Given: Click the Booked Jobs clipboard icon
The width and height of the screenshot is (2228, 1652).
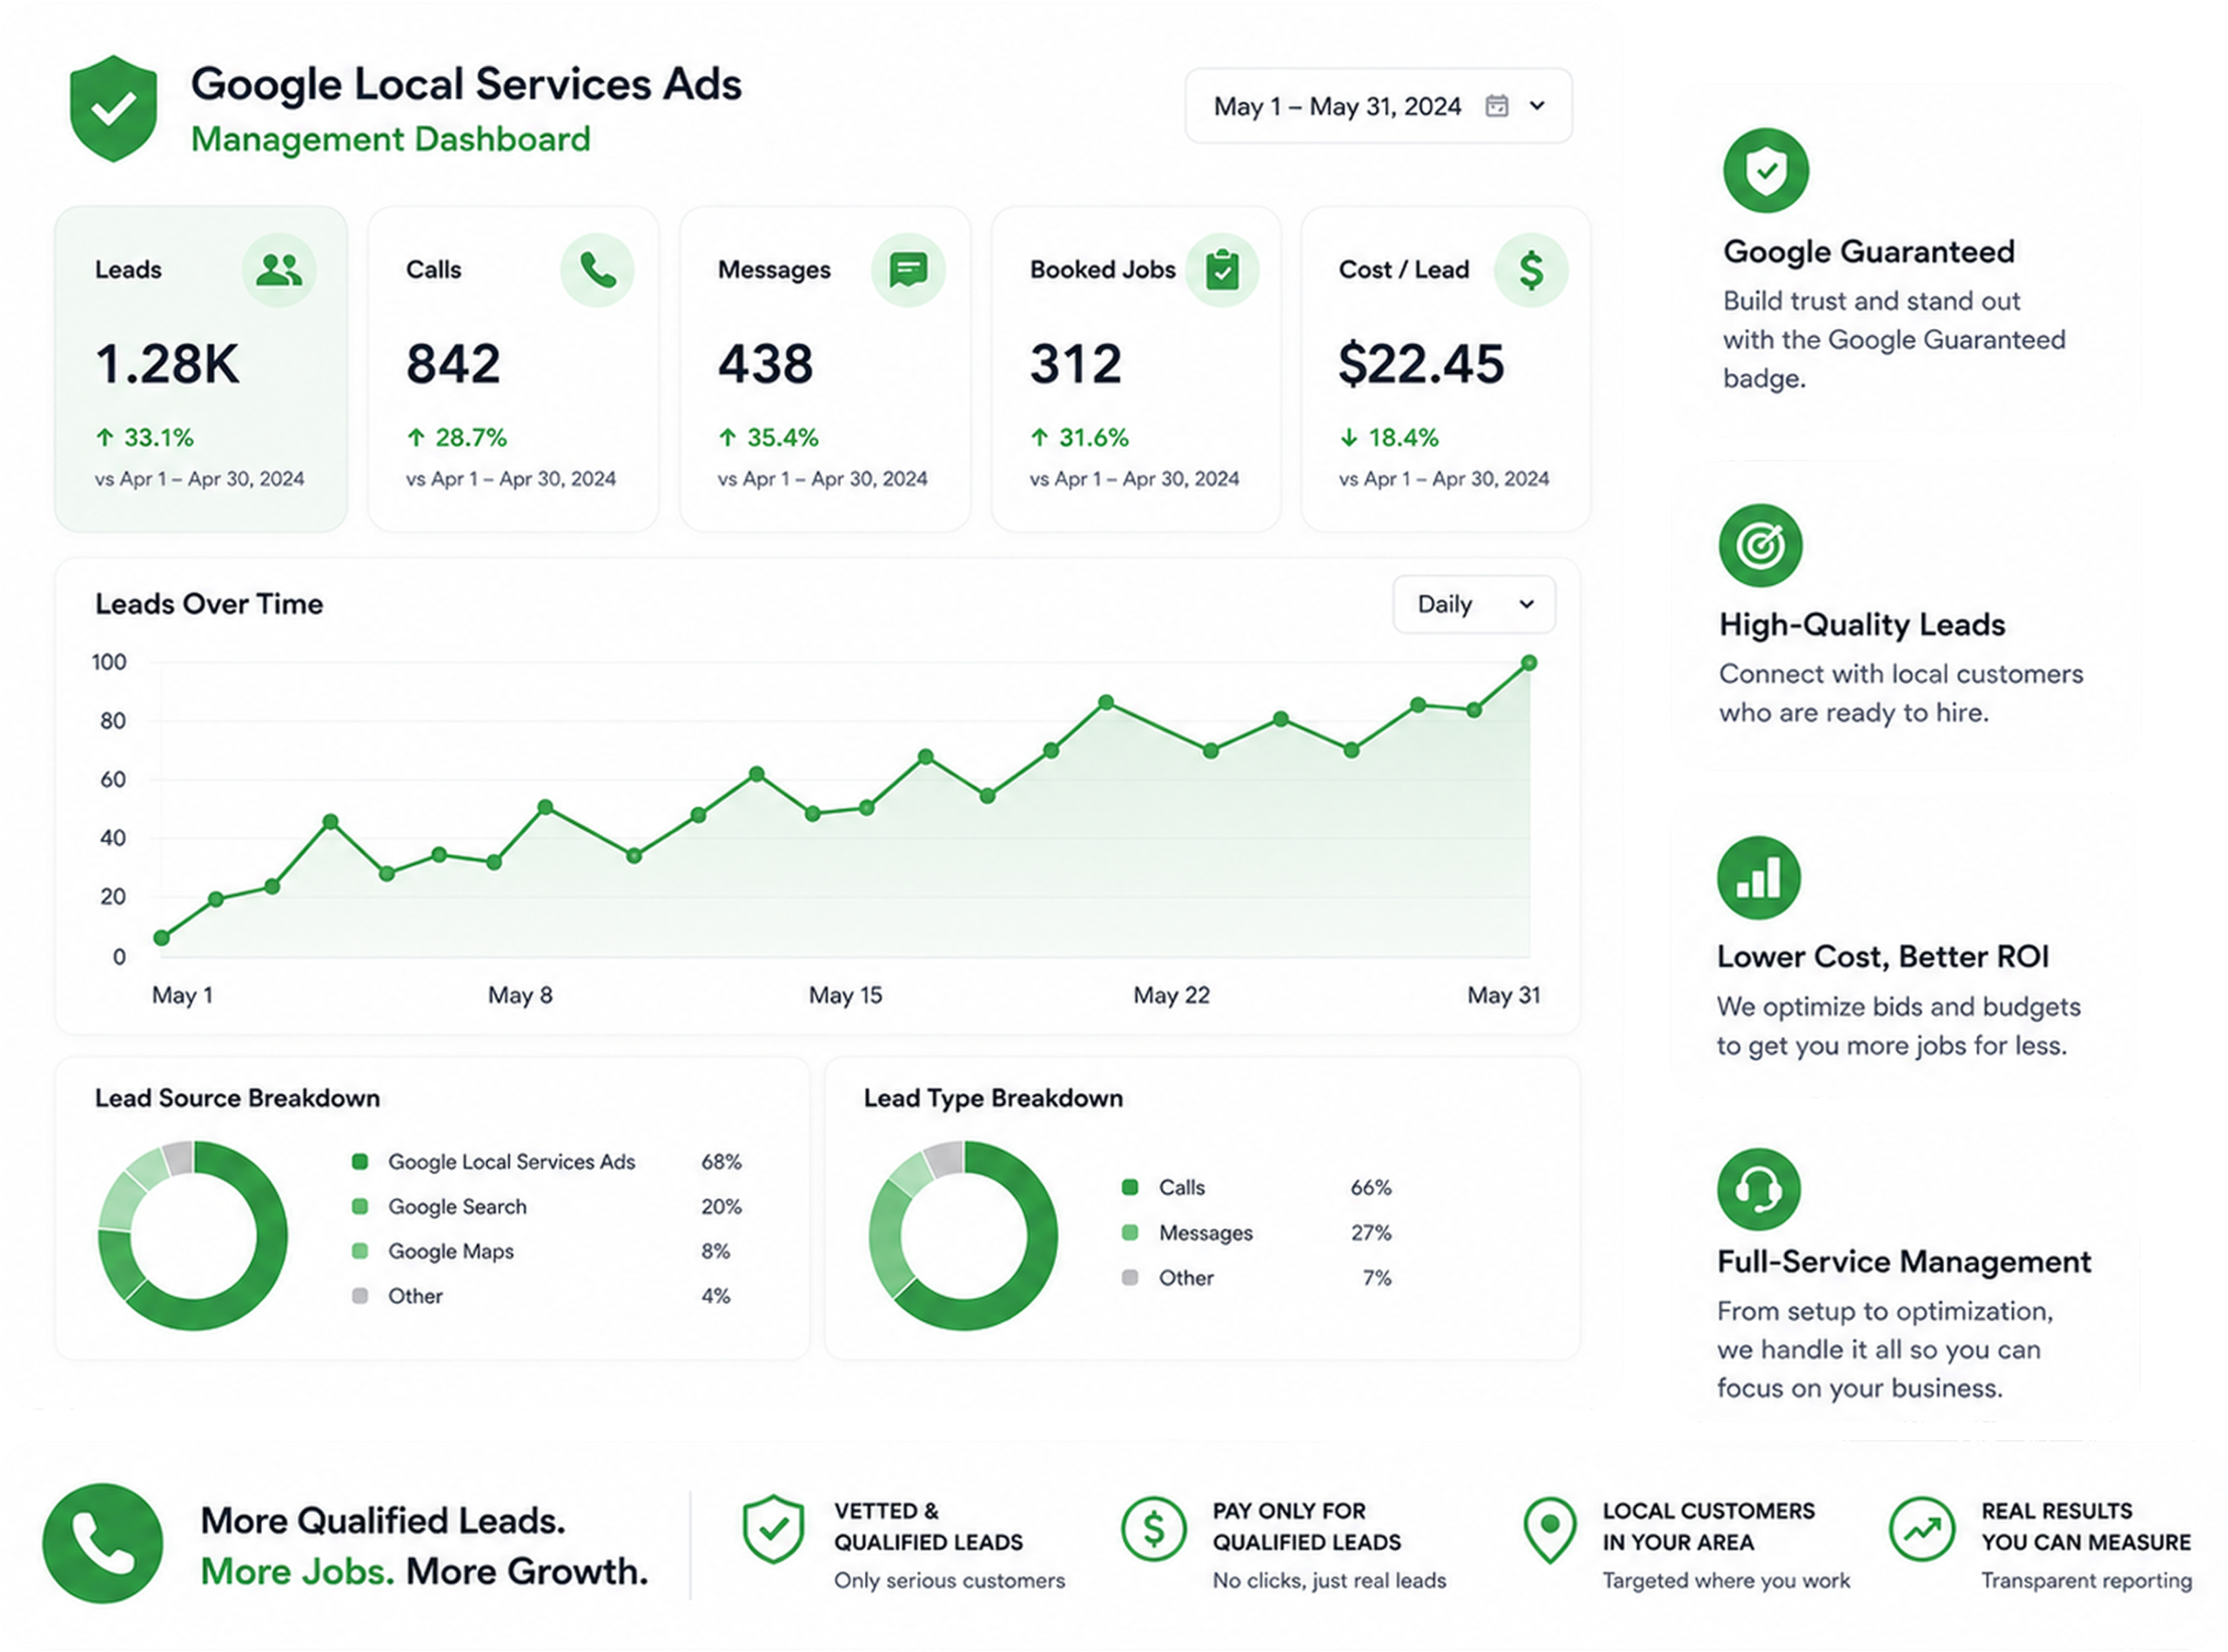Looking at the screenshot, I should 1222,269.
